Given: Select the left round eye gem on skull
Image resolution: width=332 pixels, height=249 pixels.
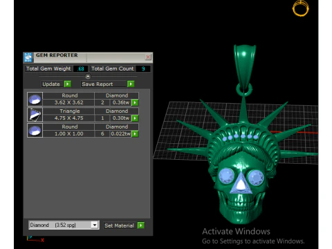Looking at the screenshot, I should click(226, 176).
